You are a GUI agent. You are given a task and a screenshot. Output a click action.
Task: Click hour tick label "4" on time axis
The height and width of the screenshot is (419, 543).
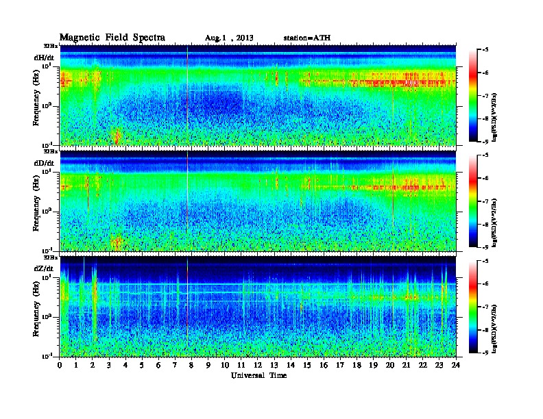pyautogui.click(x=125, y=366)
